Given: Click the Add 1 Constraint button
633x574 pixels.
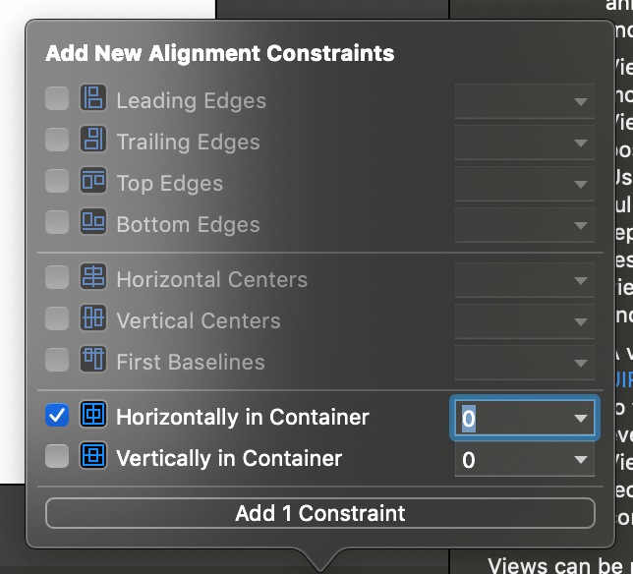Looking at the screenshot, I should coord(319,513).
